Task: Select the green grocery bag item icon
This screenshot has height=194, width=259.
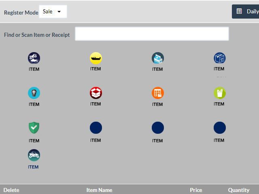Action: (219, 93)
